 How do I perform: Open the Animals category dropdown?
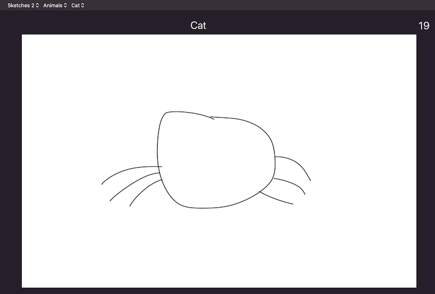click(55, 5)
